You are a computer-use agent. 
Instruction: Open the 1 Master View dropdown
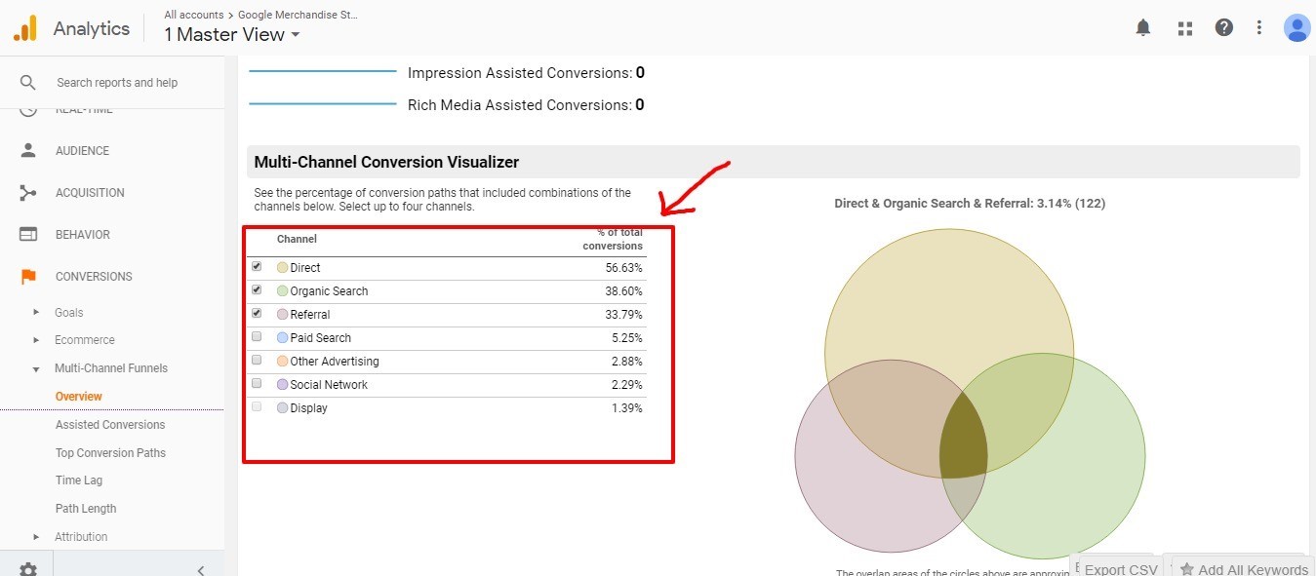[x=232, y=35]
